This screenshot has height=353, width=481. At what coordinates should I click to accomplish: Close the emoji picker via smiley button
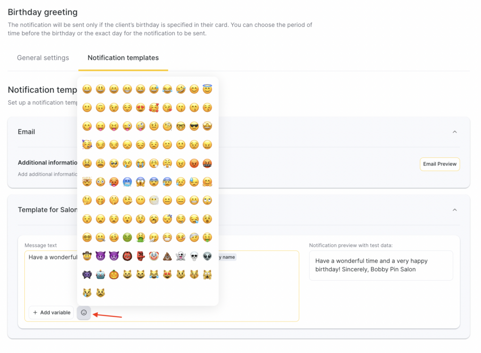pos(84,313)
